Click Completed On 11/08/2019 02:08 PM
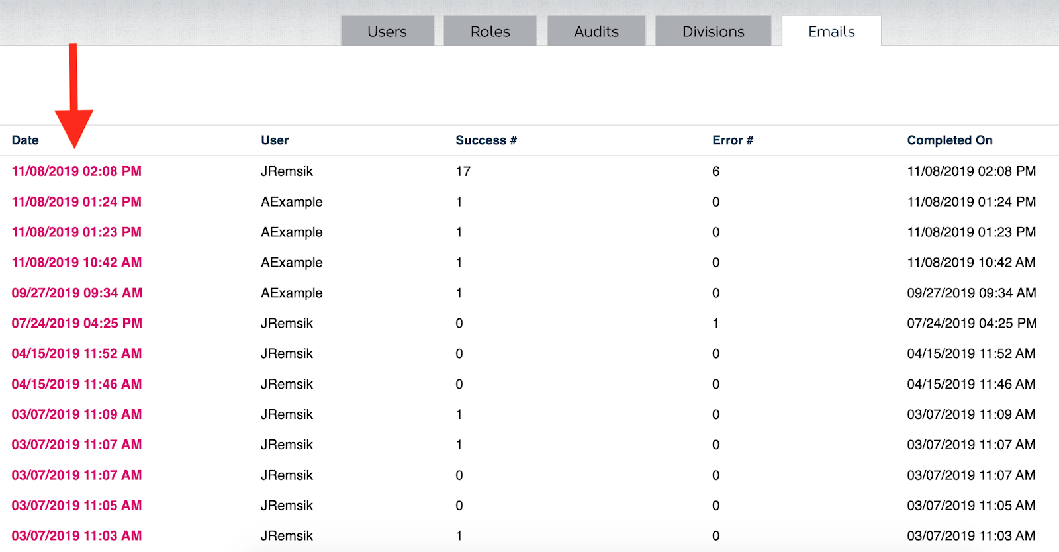Screen dimensions: 1059x552 pyautogui.click(x=971, y=171)
